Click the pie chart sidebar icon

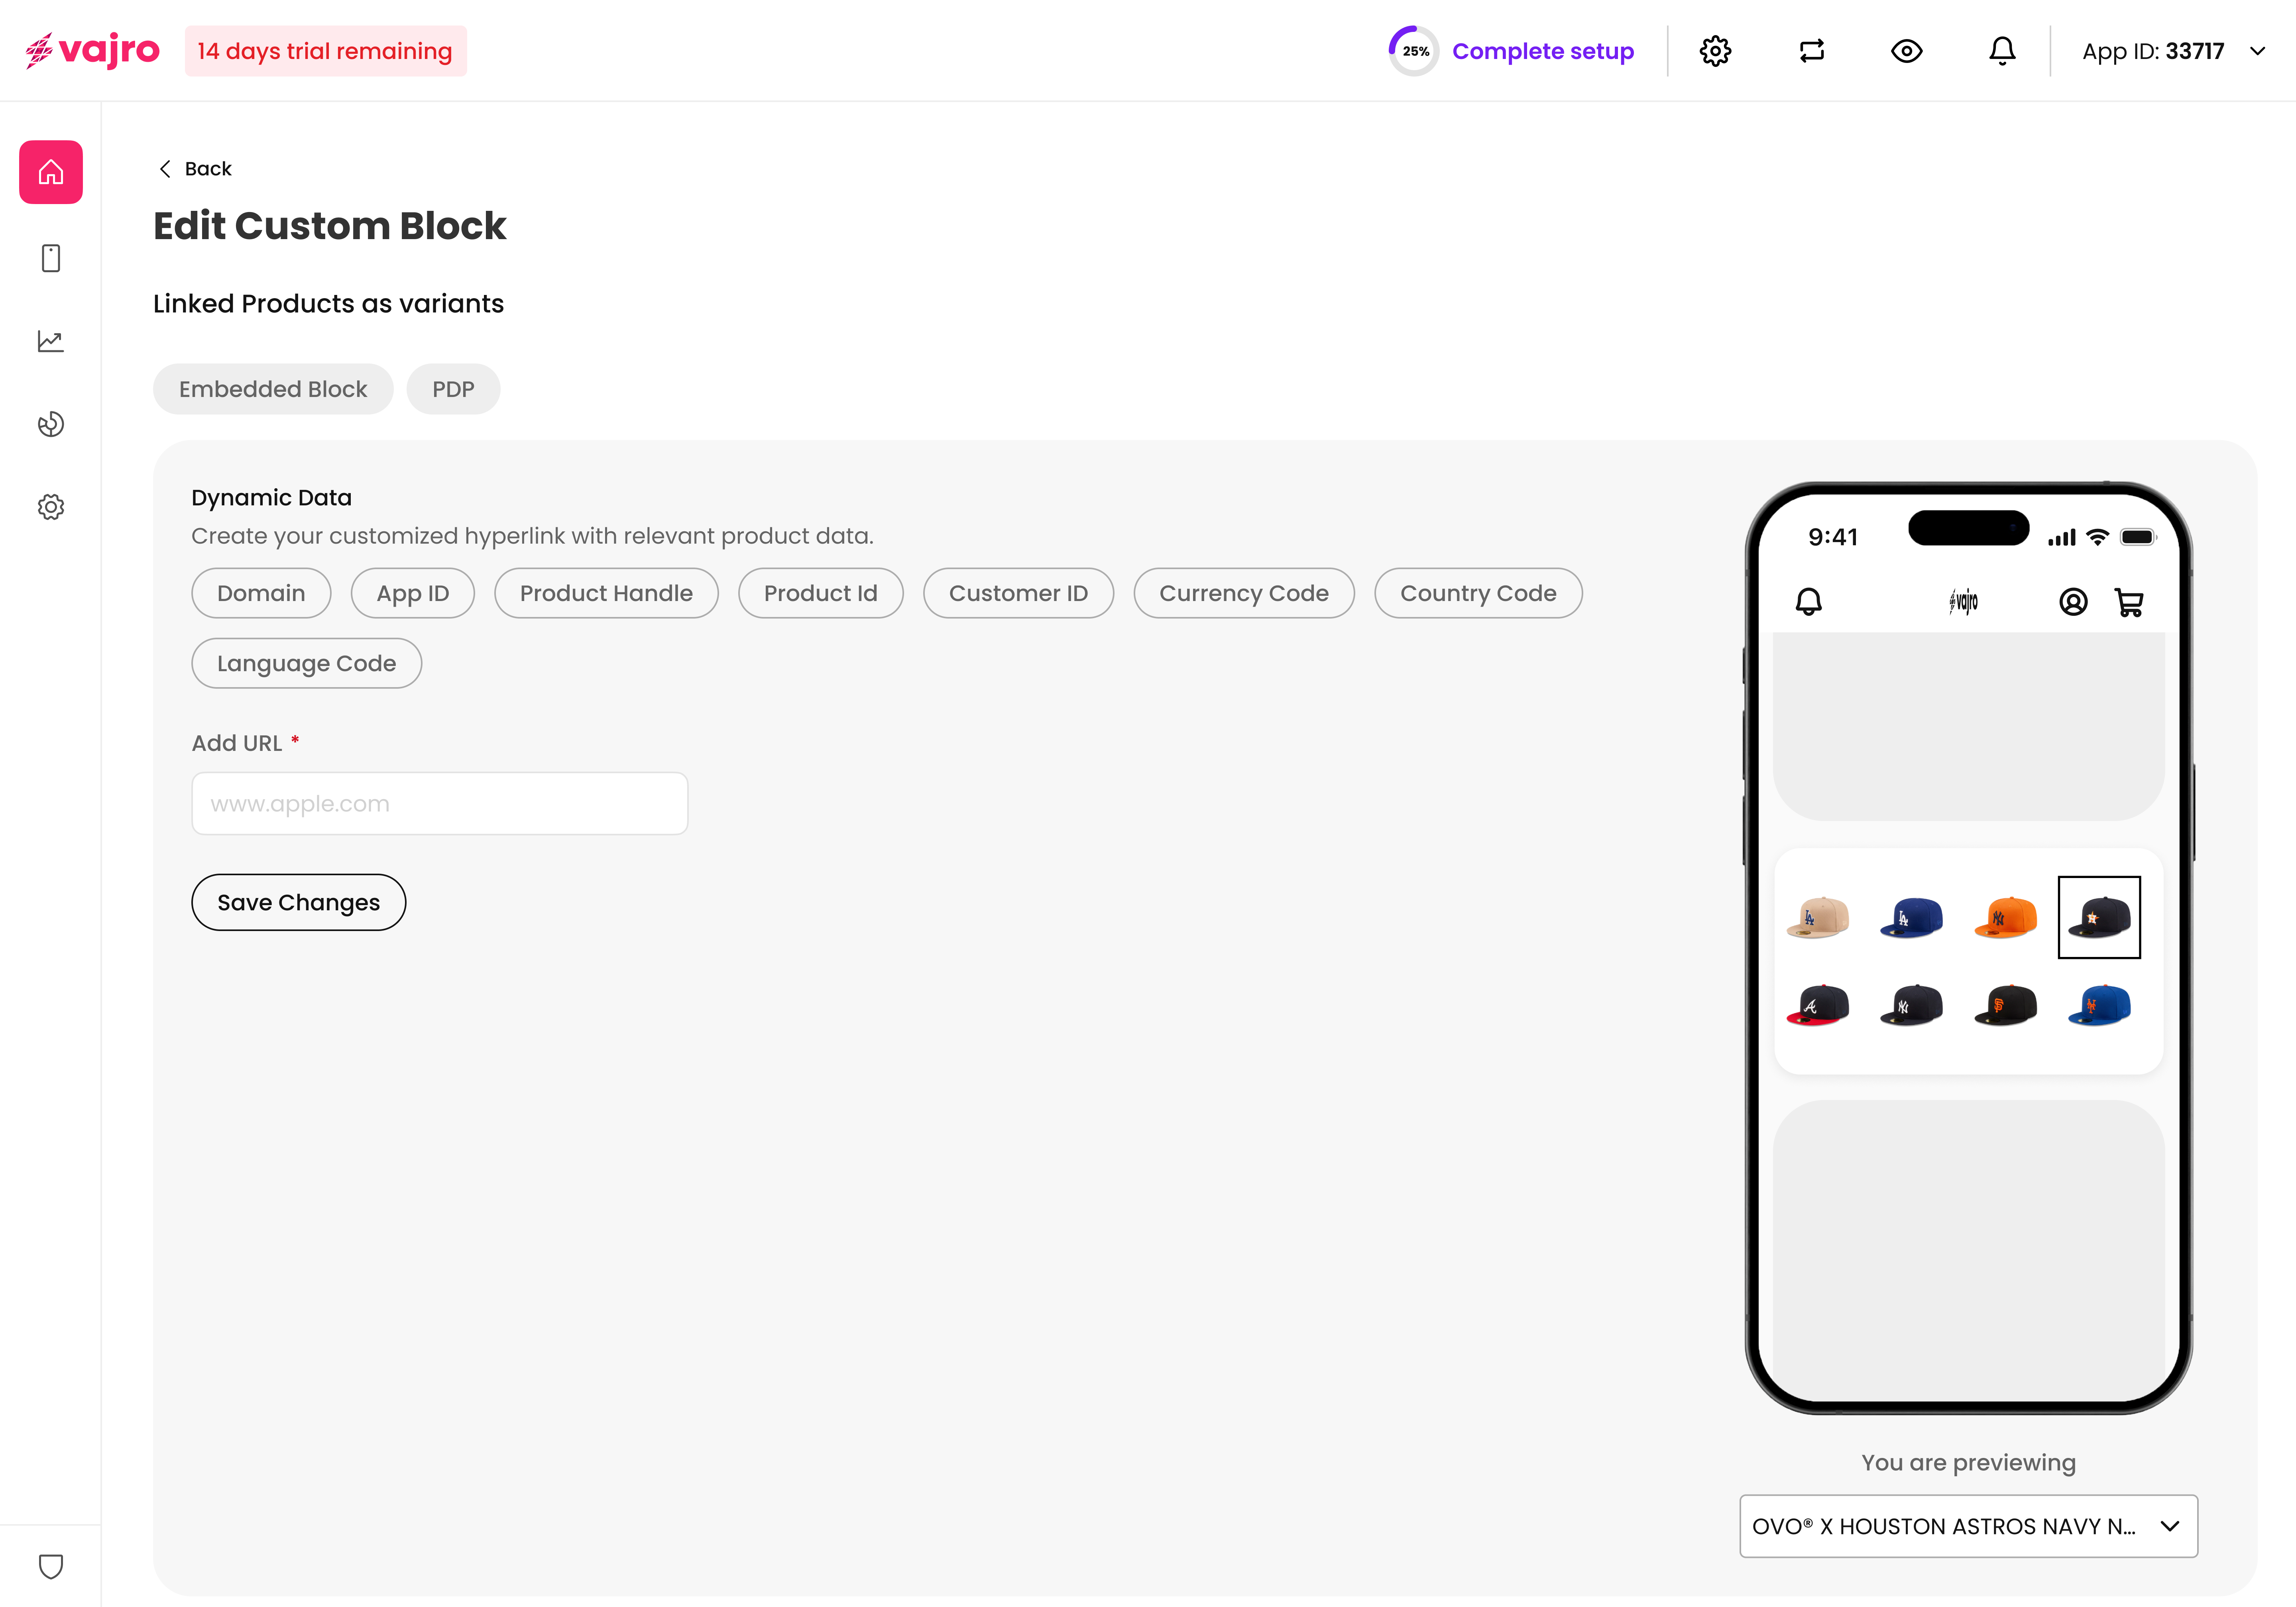51,424
